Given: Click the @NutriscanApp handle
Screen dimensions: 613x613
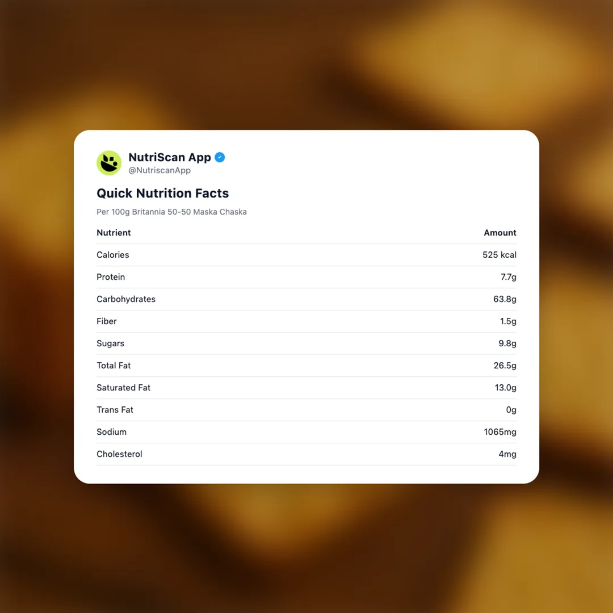Looking at the screenshot, I should [159, 170].
